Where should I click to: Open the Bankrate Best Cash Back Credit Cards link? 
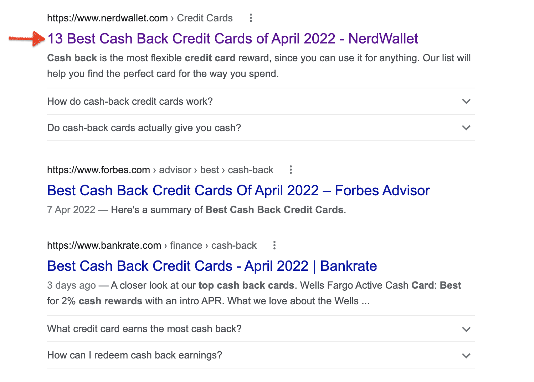(212, 266)
